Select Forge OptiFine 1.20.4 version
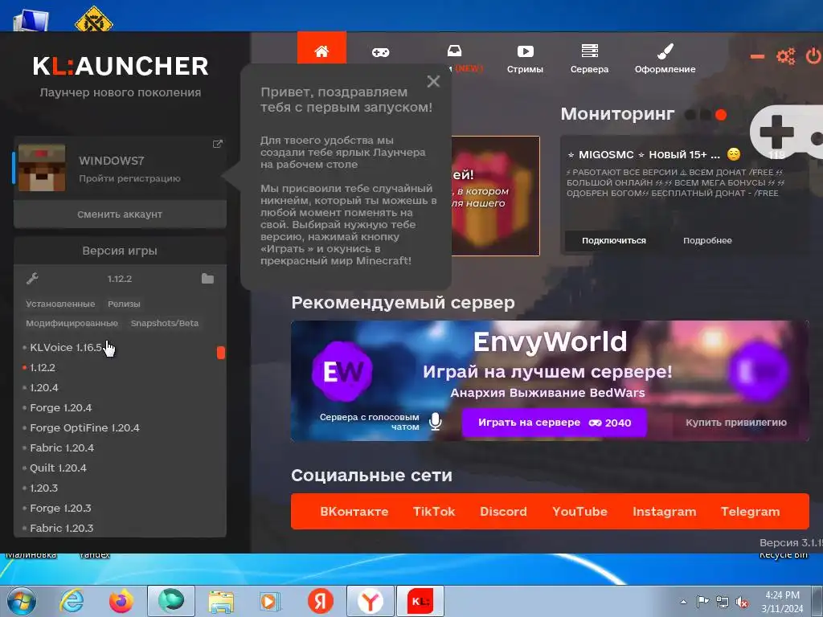This screenshot has width=823, height=617. [x=84, y=427]
